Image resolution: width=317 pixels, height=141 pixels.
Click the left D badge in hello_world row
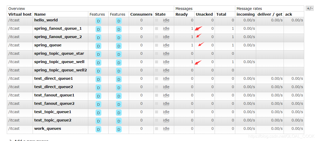[98, 21]
